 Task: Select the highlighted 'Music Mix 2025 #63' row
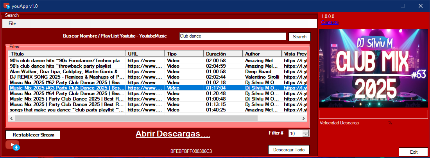158,88
